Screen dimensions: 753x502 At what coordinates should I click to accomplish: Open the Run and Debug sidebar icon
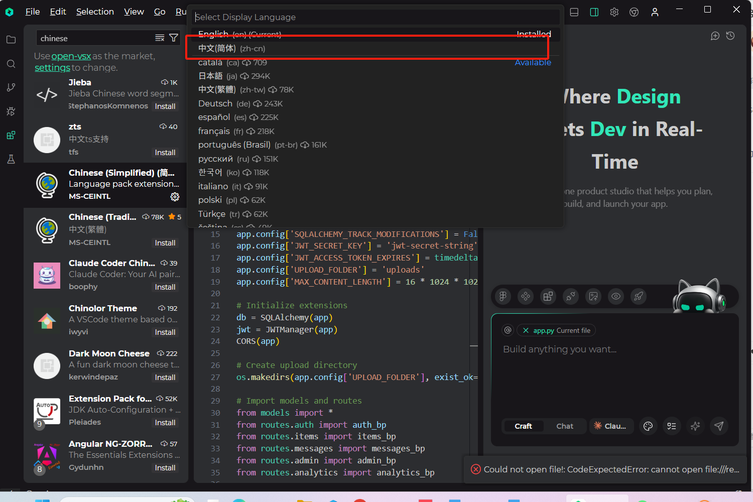[11, 111]
